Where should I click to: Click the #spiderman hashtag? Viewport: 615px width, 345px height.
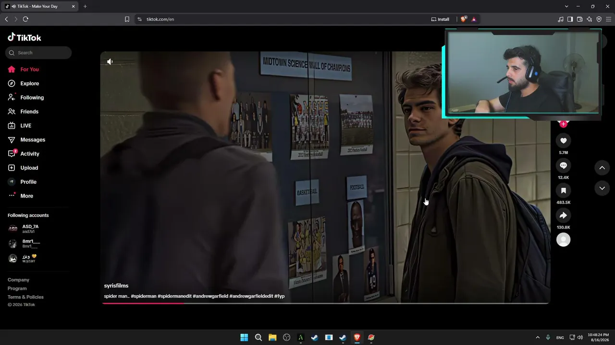pyautogui.click(x=144, y=296)
